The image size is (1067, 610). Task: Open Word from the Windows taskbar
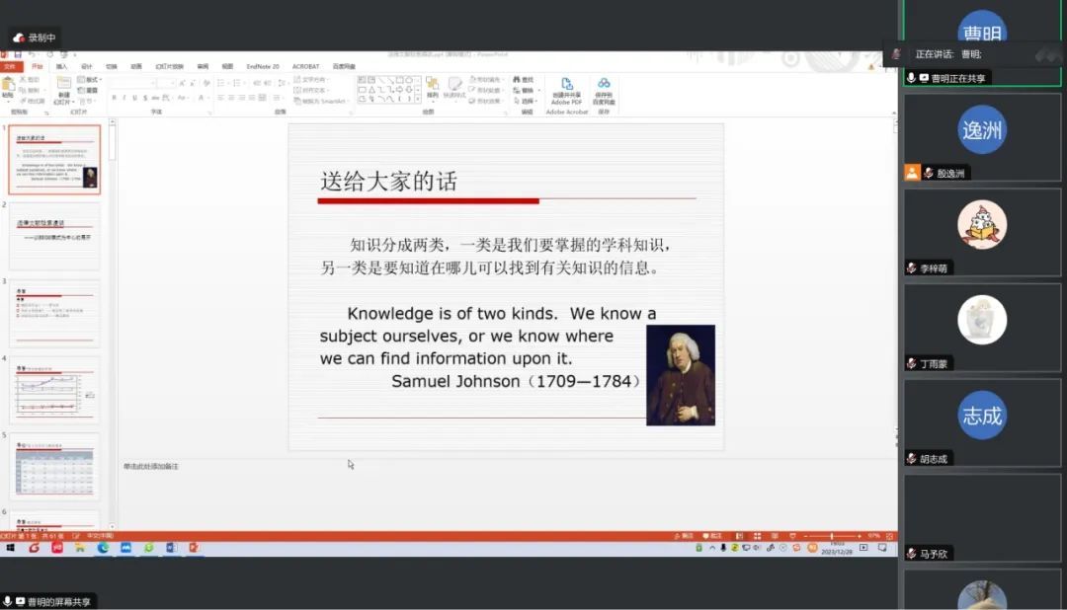click(x=172, y=547)
